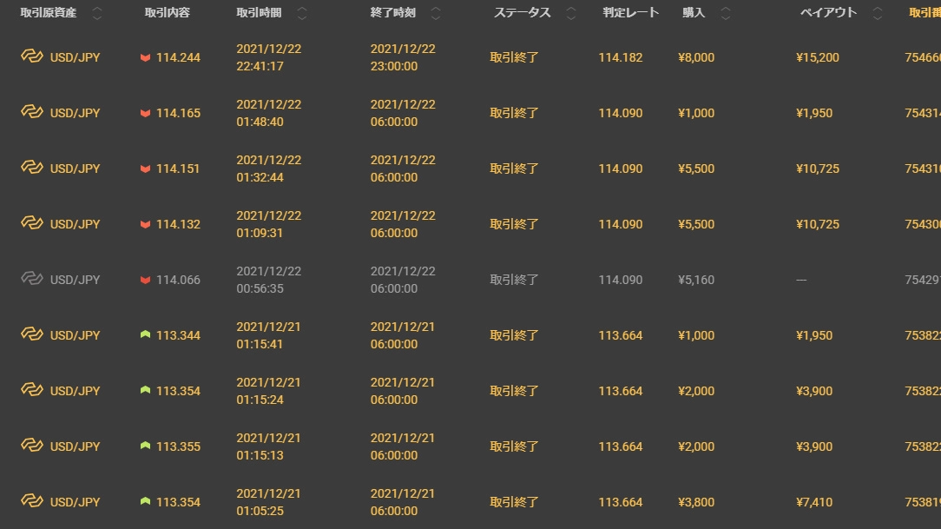Click the greyed-out USD/JPY icon for 114.066 trade
Viewport: 941px width, 529px height.
32,280
